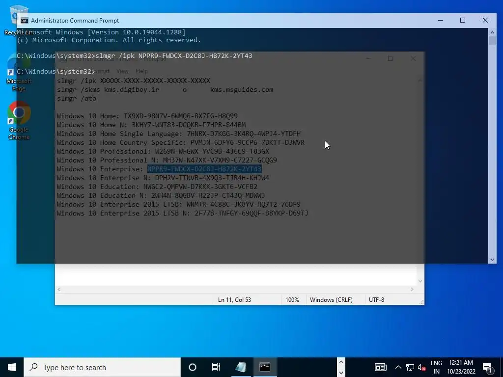Screen dimensions: 503x377
Task: Click 'Windows 10 Home N: 3KHY7' line
Action: tap(151, 125)
